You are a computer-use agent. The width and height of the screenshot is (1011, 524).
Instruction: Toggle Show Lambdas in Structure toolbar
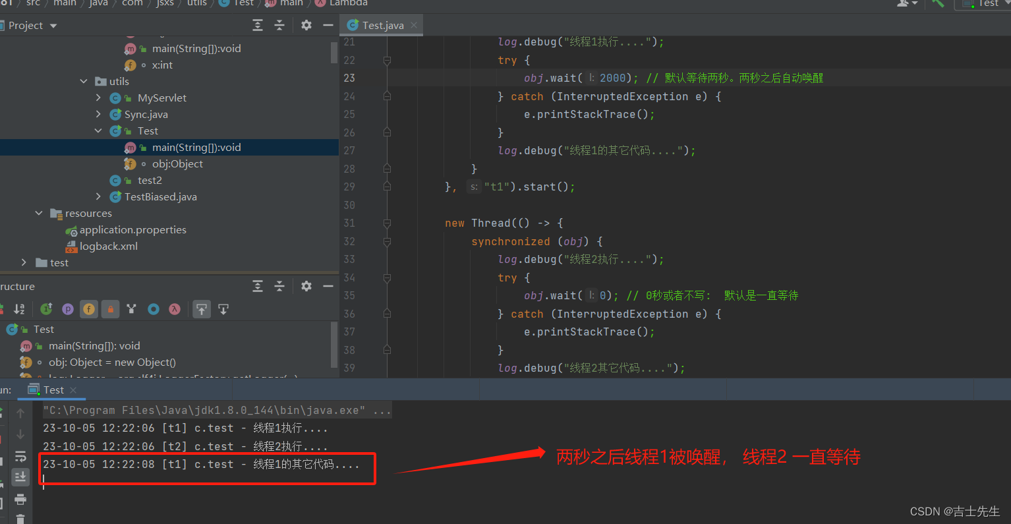tap(175, 309)
